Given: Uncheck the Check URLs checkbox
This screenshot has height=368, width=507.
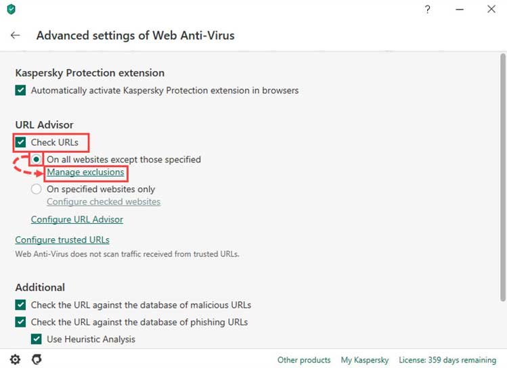Looking at the screenshot, I should pos(20,142).
